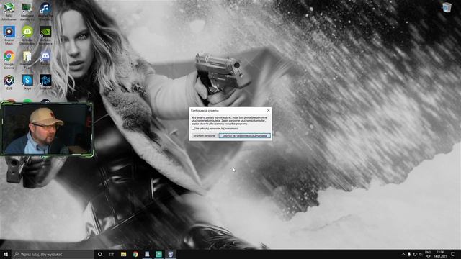Open the dark blue Battle.net-style shortcut
Viewport: 461px width, 259px height.
click(45, 82)
